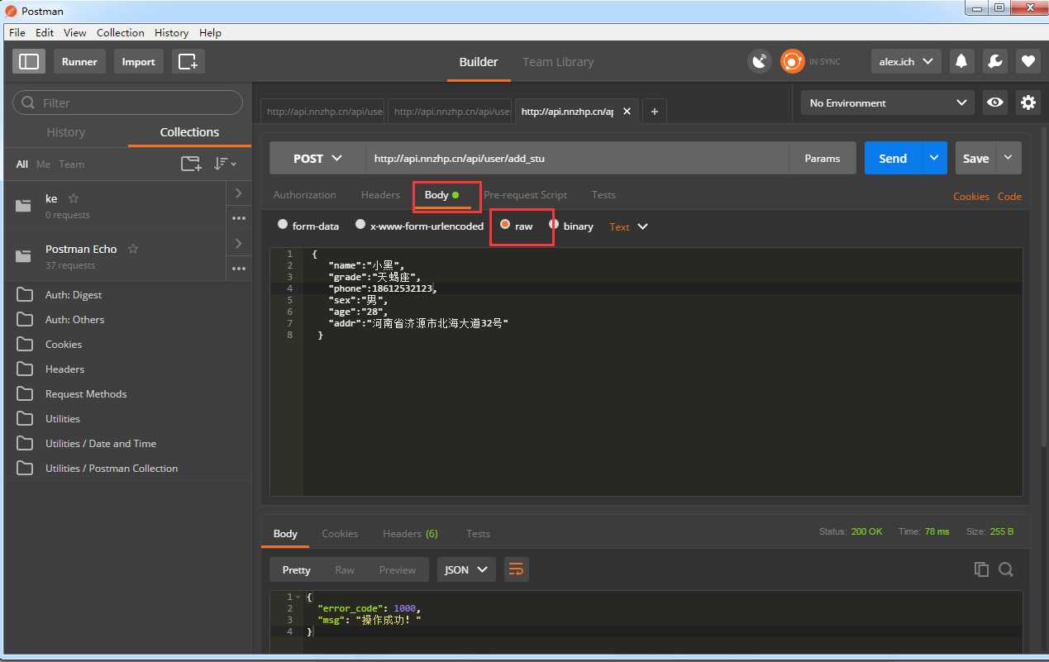Open the Send button dropdown arrow

[934, 158]
